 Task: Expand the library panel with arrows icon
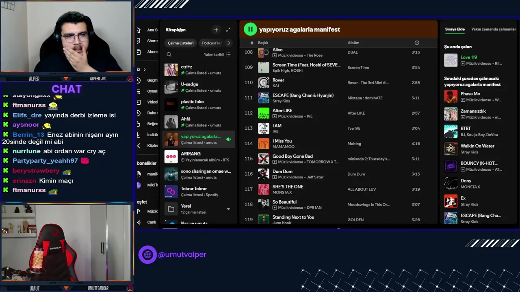pyautogui.click(x=228, y=30)
